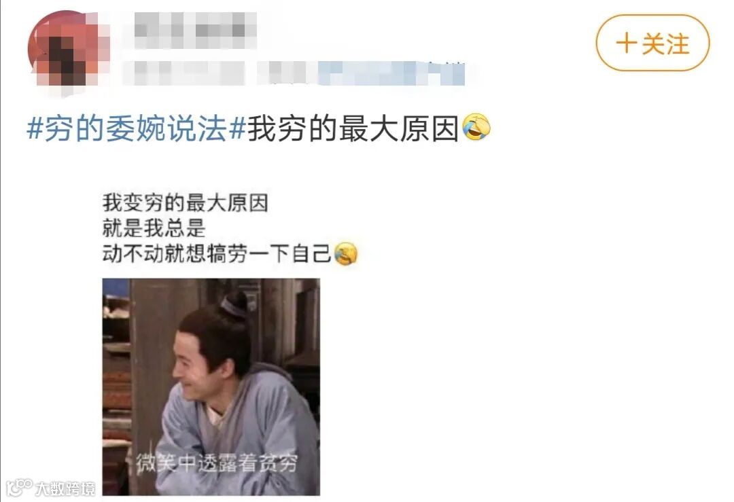Click the line 我变穷的最大原因

(x=186, y=203)
